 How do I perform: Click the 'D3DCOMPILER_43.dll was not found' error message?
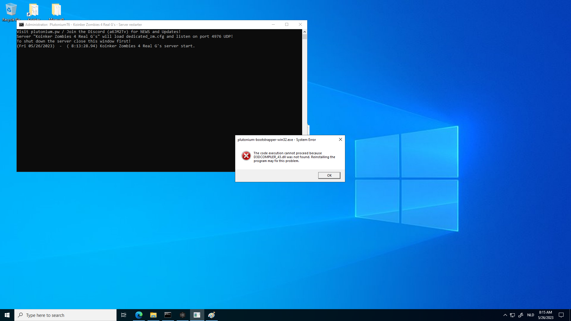tap(294, 157)
